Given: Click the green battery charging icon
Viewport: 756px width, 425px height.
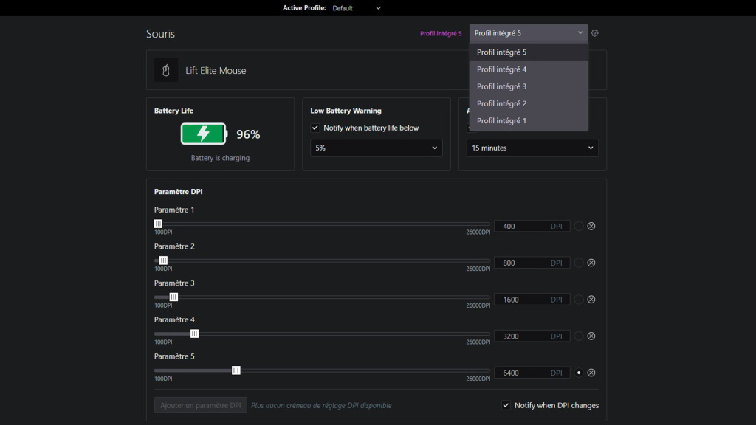Looking at the screenshot, I should click(204, 134).
